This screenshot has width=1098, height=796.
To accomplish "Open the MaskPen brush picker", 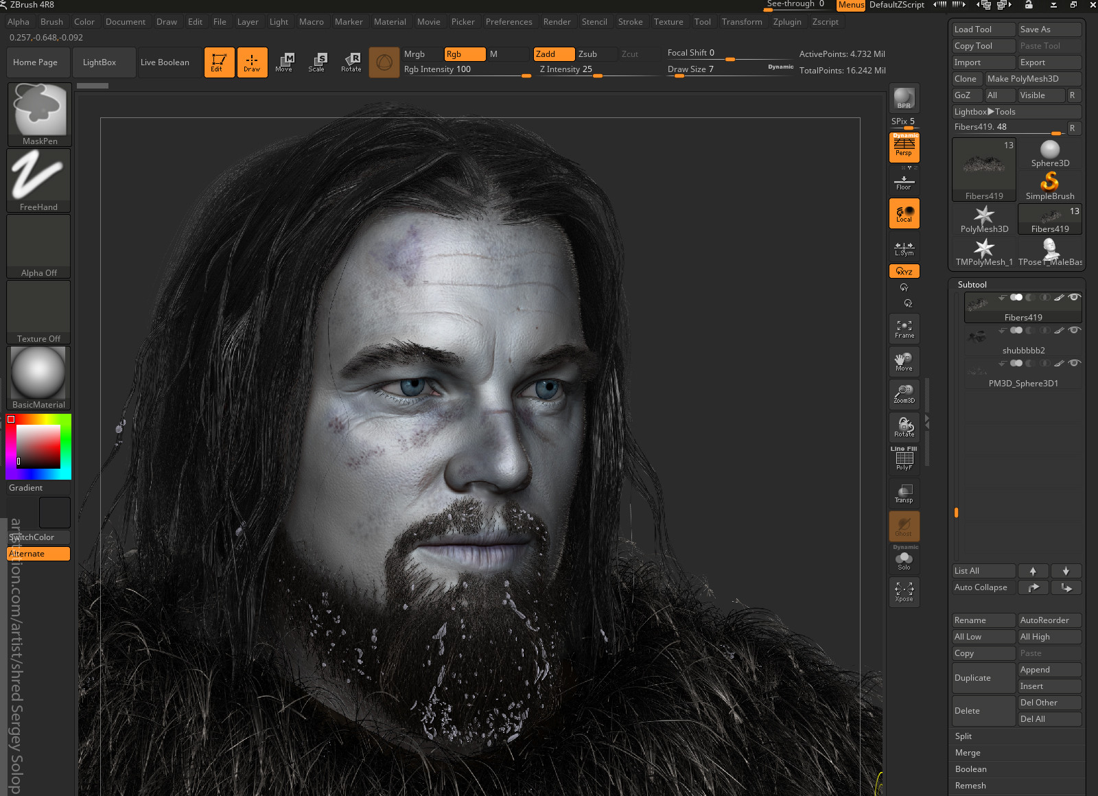I will (x=39, y=115).
